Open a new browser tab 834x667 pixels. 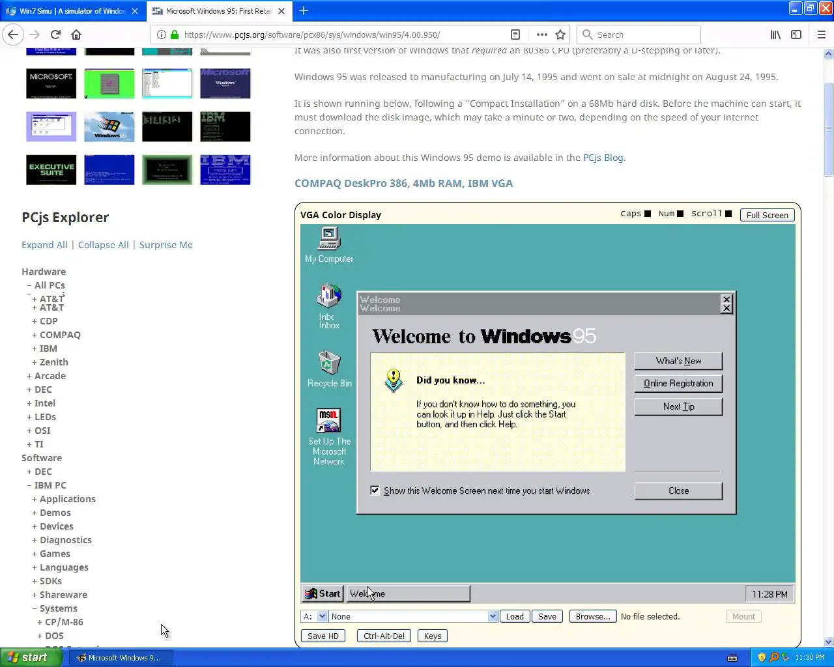pos(304,10)
